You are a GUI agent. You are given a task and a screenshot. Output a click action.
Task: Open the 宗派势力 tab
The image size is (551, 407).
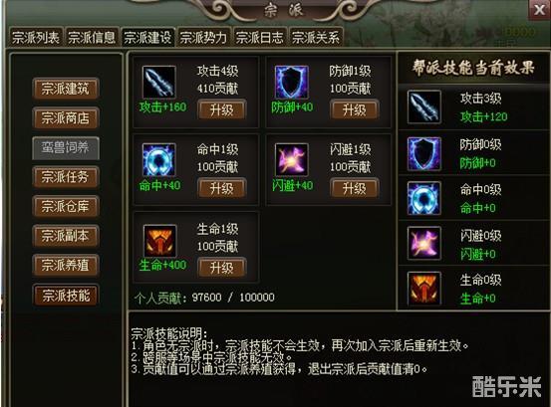pos(204,37)
